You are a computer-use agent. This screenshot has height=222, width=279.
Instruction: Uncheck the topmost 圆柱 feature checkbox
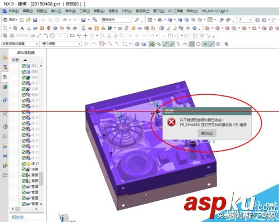23,66
